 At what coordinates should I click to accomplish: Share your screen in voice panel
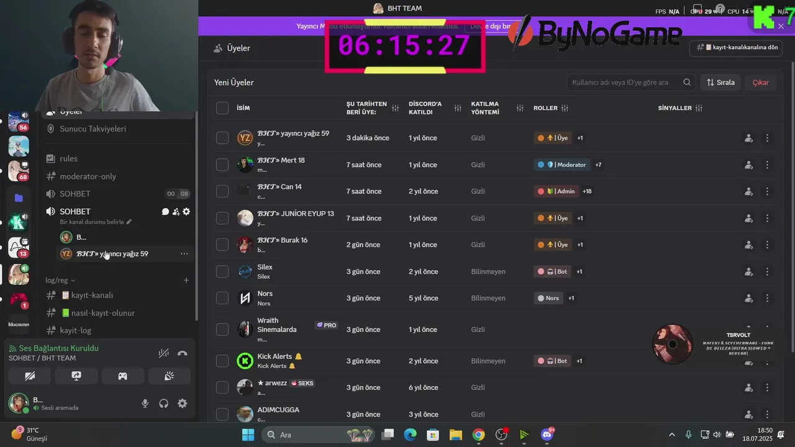tap(76, 376)
